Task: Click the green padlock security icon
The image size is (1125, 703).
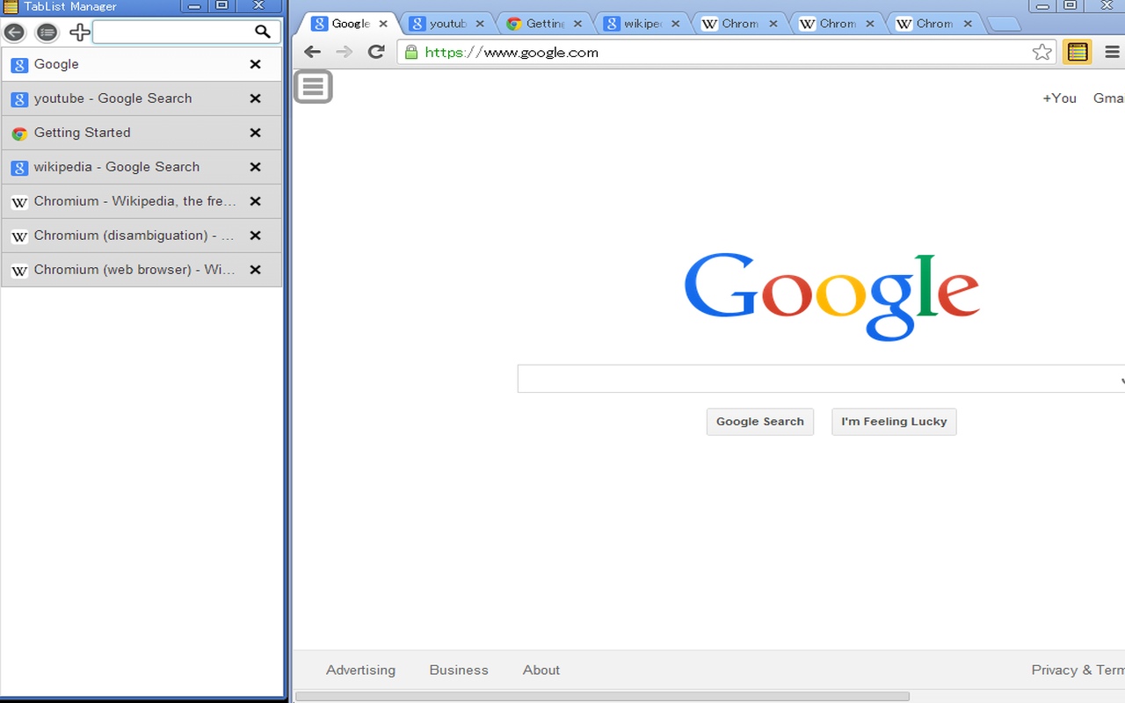Action: tap(410, 52)
